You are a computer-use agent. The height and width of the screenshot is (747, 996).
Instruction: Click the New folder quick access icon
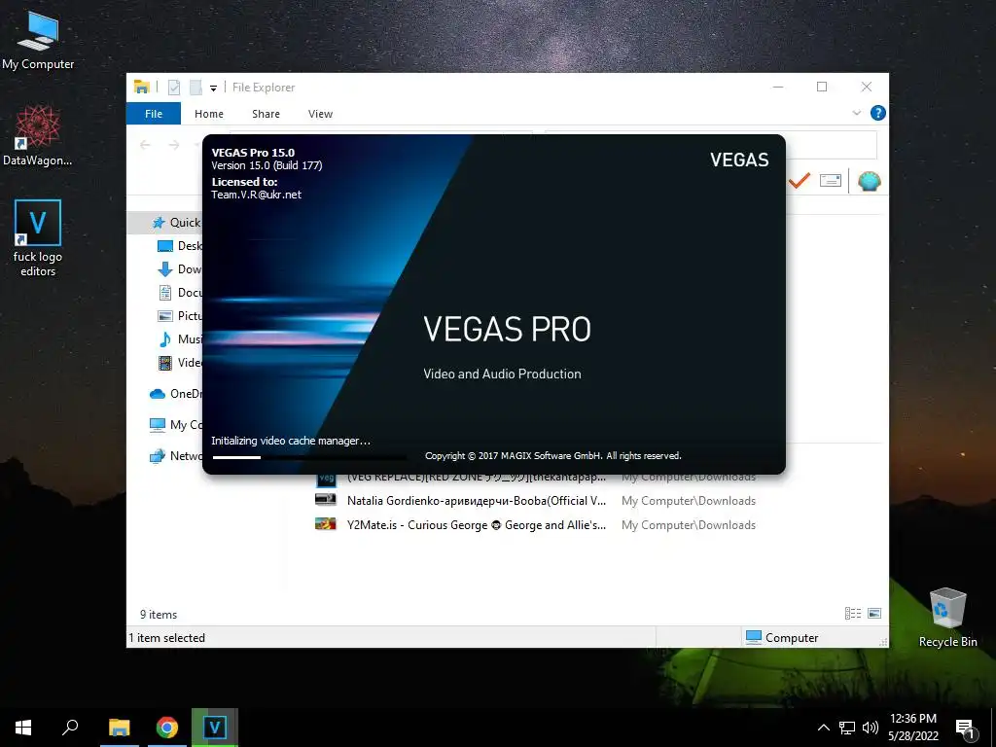tap(196, 88)
